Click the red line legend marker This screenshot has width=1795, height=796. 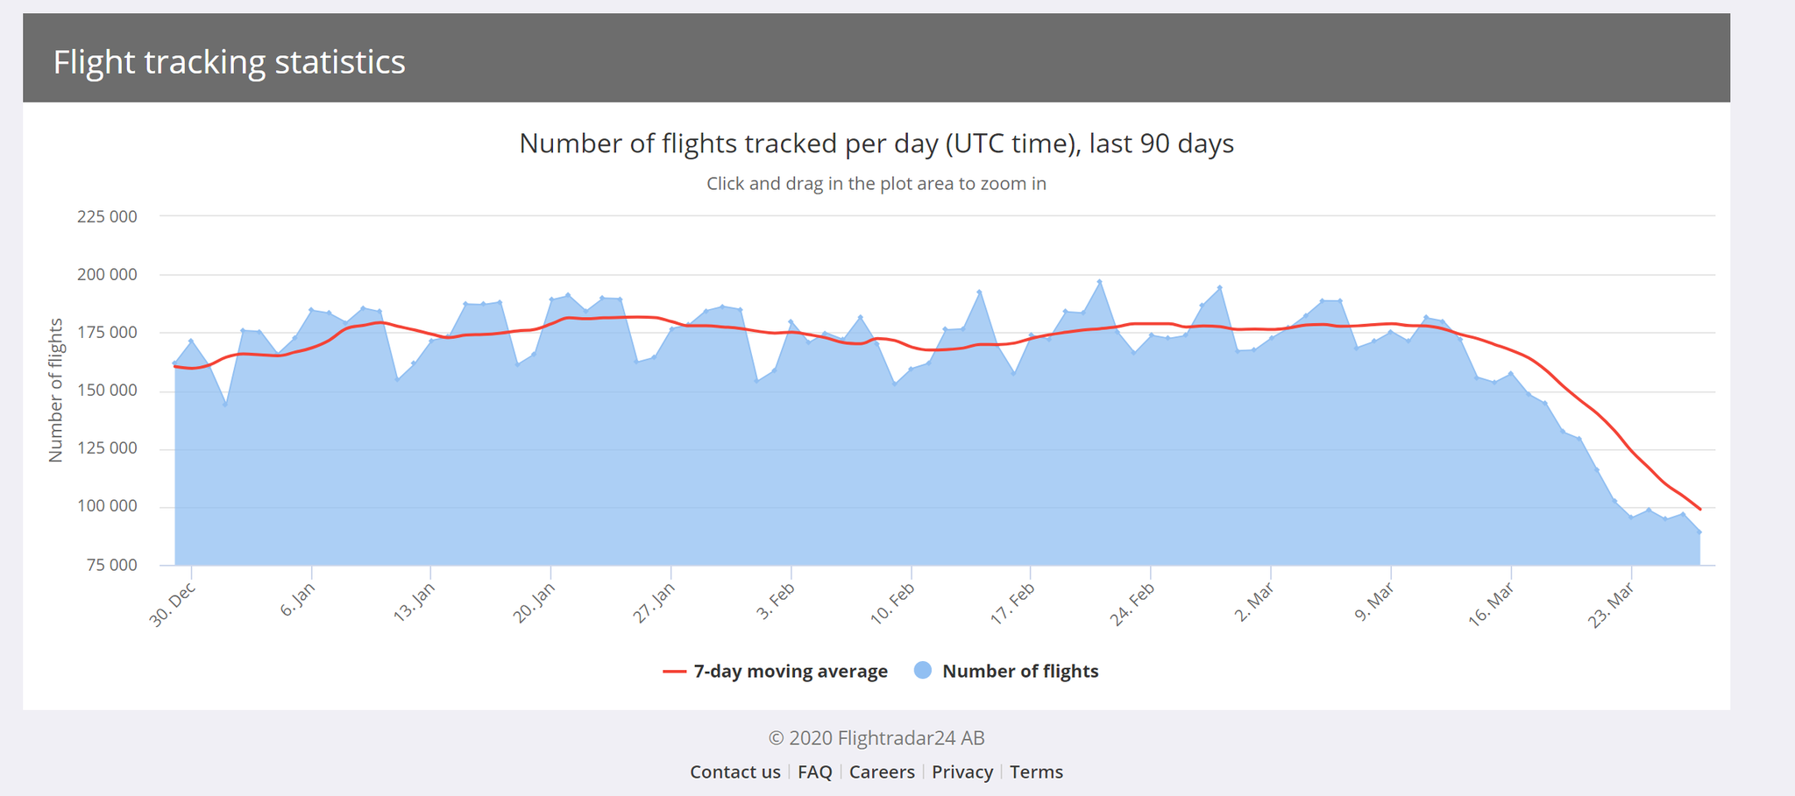pos(674,672)
